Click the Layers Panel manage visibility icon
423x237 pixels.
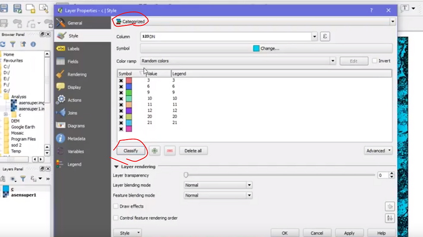pyautogui.click(x=13, y=178)
